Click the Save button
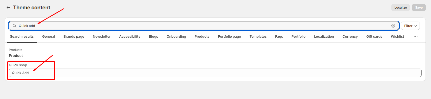The image size is (431, 99). (x=419, y=8)
